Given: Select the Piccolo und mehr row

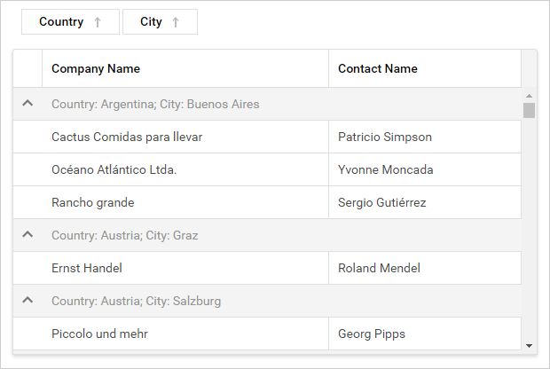Looking at the screenshot, I should [99, 334].
